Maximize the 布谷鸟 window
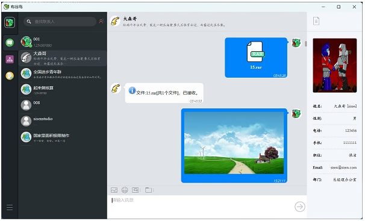The width and height of the screenshot is (365, 221). [x=338, y=7]
